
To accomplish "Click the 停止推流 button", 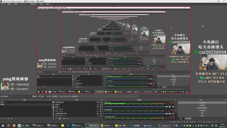I will click(202, 103).
